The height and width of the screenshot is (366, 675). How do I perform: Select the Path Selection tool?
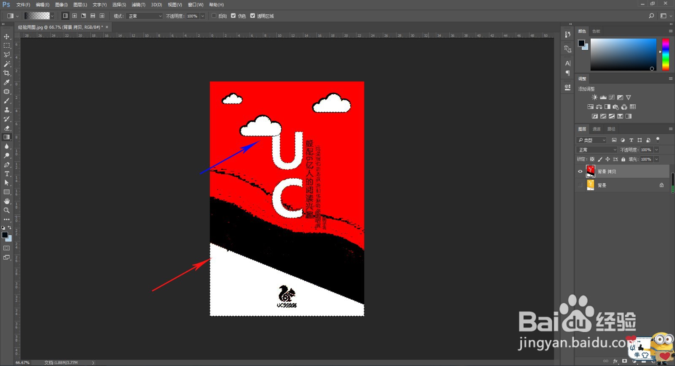(x=7, y=183)
